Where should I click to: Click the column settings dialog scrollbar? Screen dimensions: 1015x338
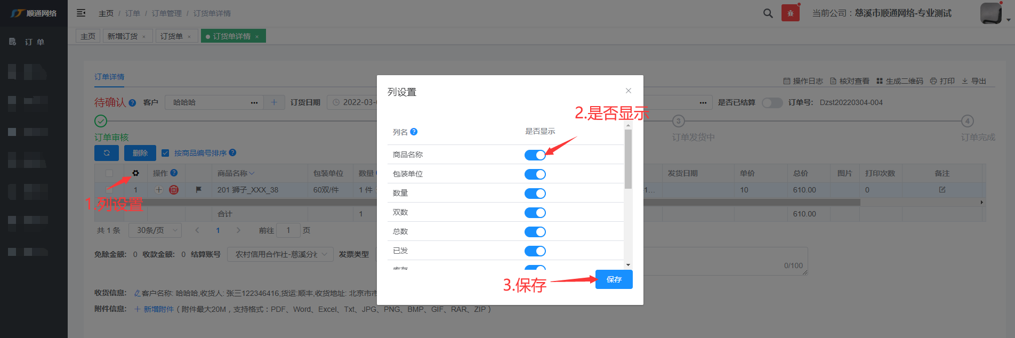pyautogui.click(x=628, y=160)
